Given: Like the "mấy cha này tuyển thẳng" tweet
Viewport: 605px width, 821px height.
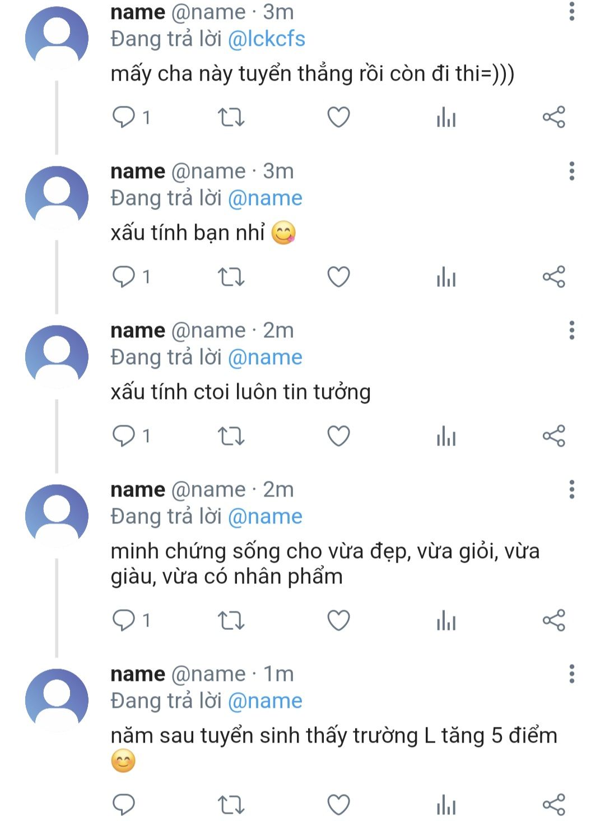Looking at the screenshot, I should [x=338, y=118].
